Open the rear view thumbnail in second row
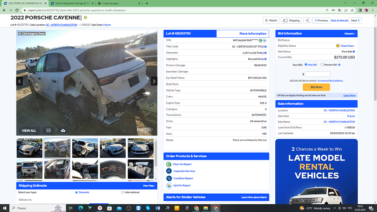Screen dimensions: 377x212 (x=29, y=169)
